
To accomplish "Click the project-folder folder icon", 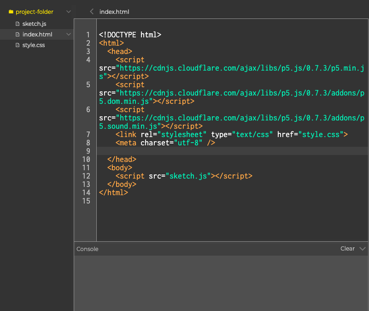I will coord(11,12).
